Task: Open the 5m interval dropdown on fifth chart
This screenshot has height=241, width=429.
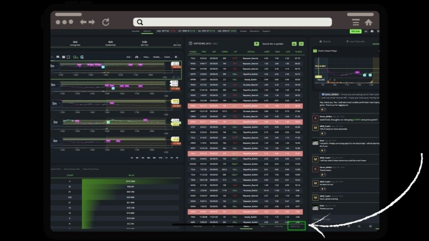Action: [57, 141]
